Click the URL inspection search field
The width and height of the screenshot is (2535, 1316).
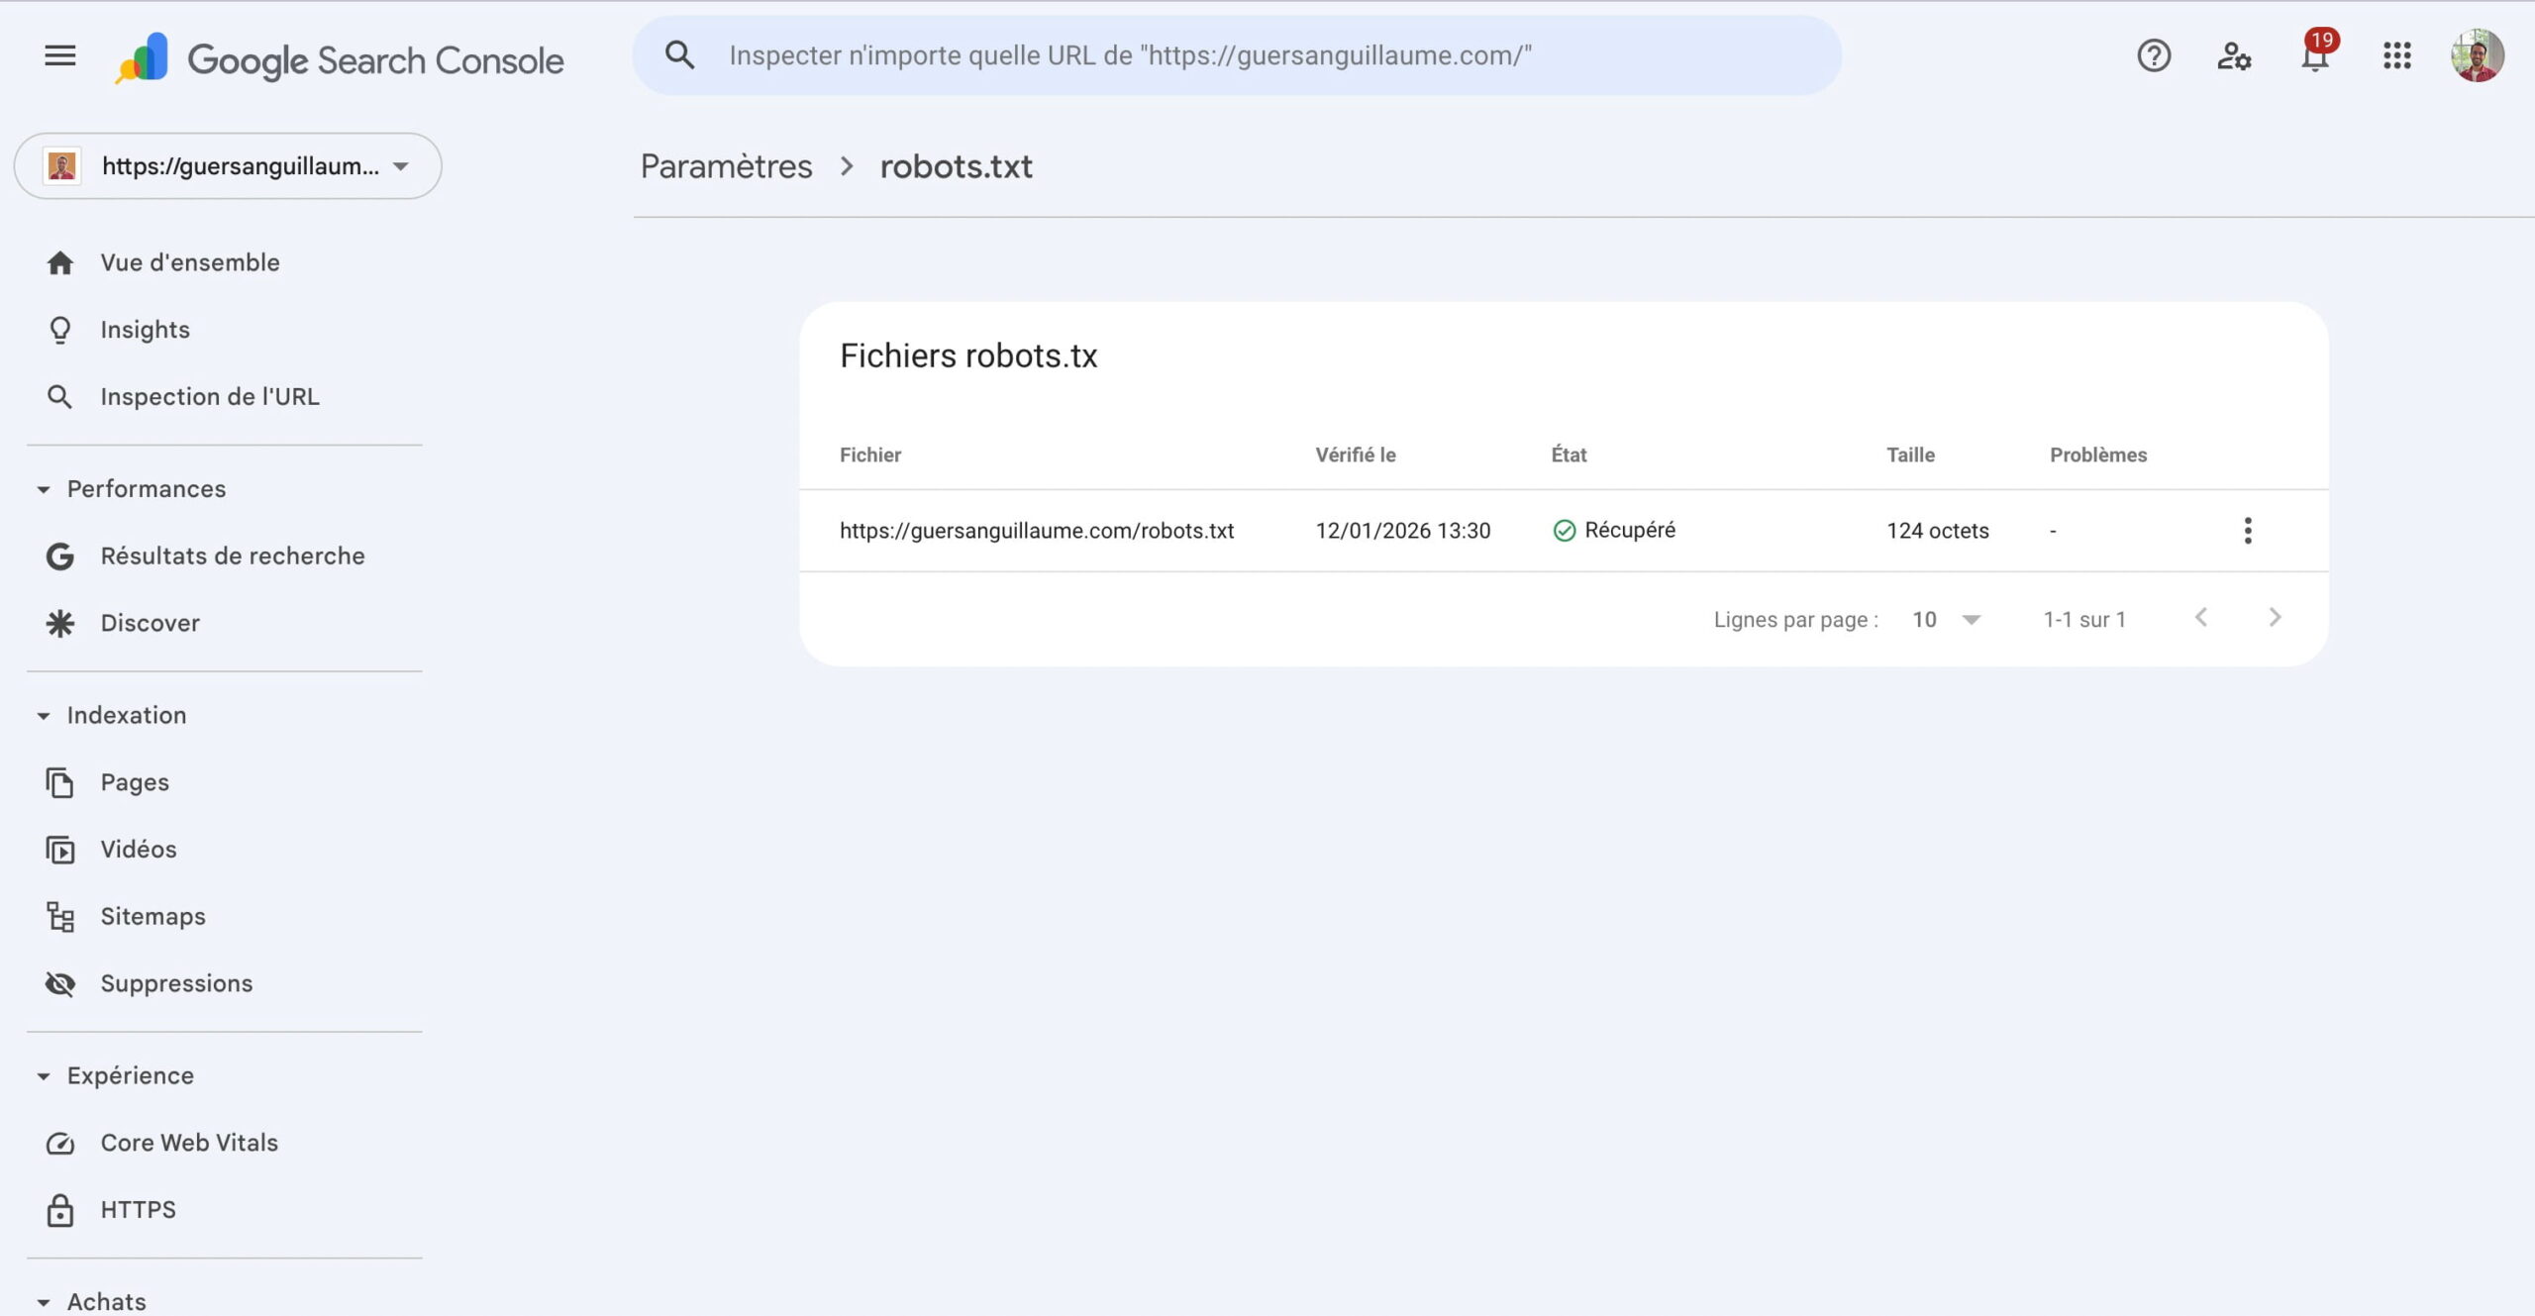point(1238,55)
